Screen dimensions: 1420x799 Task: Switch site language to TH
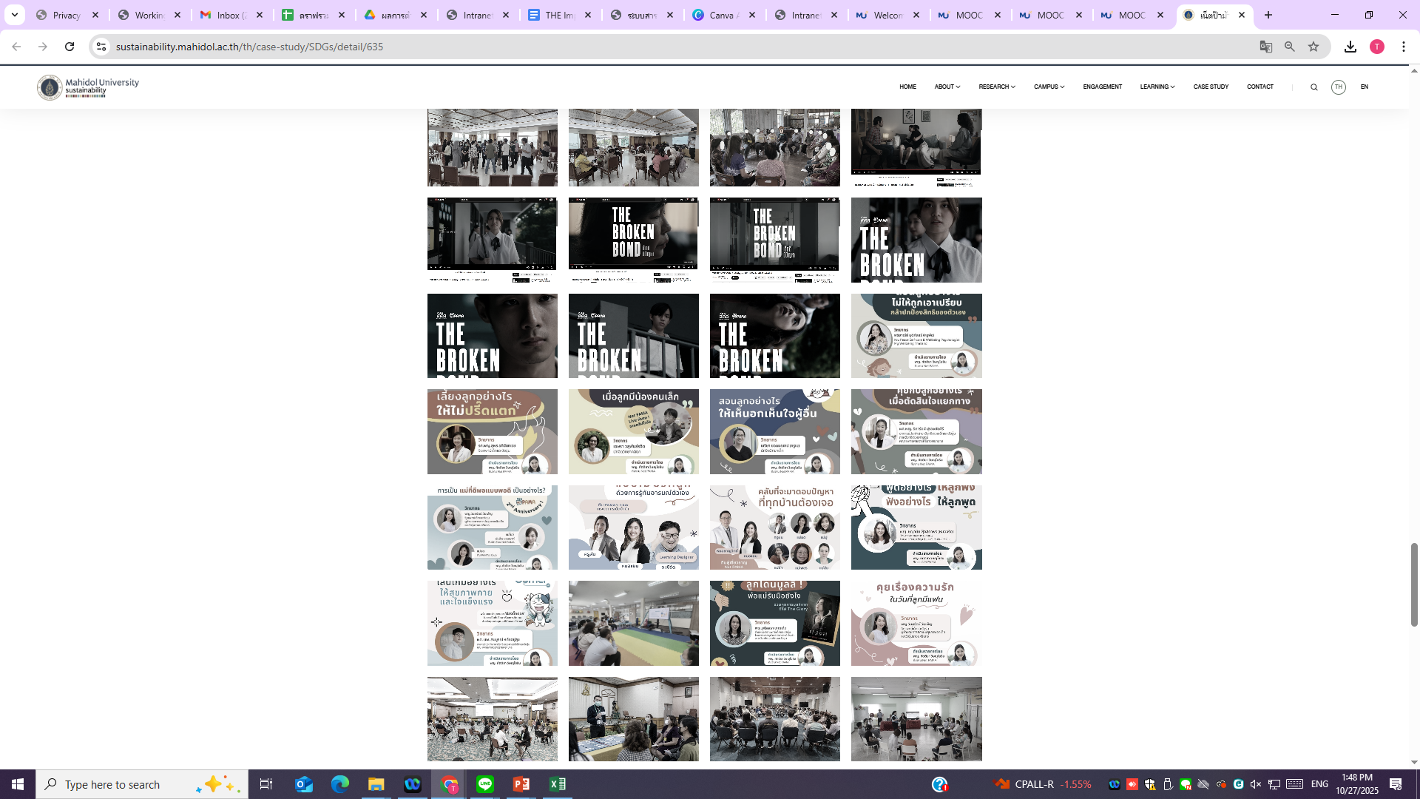point(1339,87)
